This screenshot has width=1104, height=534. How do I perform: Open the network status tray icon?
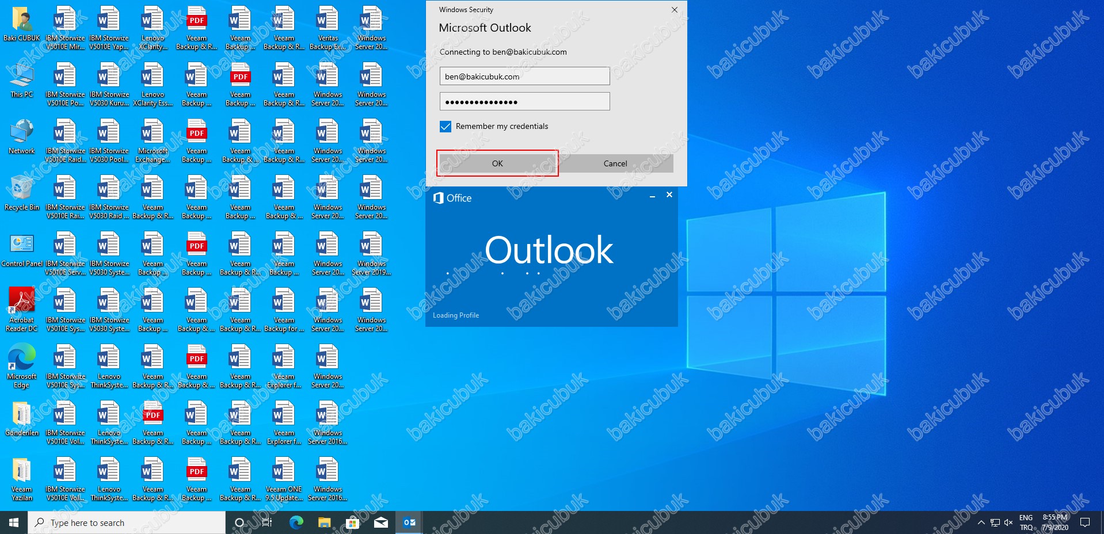995,522
